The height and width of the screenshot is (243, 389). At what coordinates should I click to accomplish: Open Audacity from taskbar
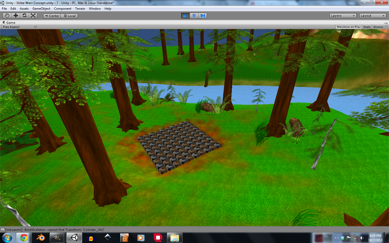pos(91,238)
